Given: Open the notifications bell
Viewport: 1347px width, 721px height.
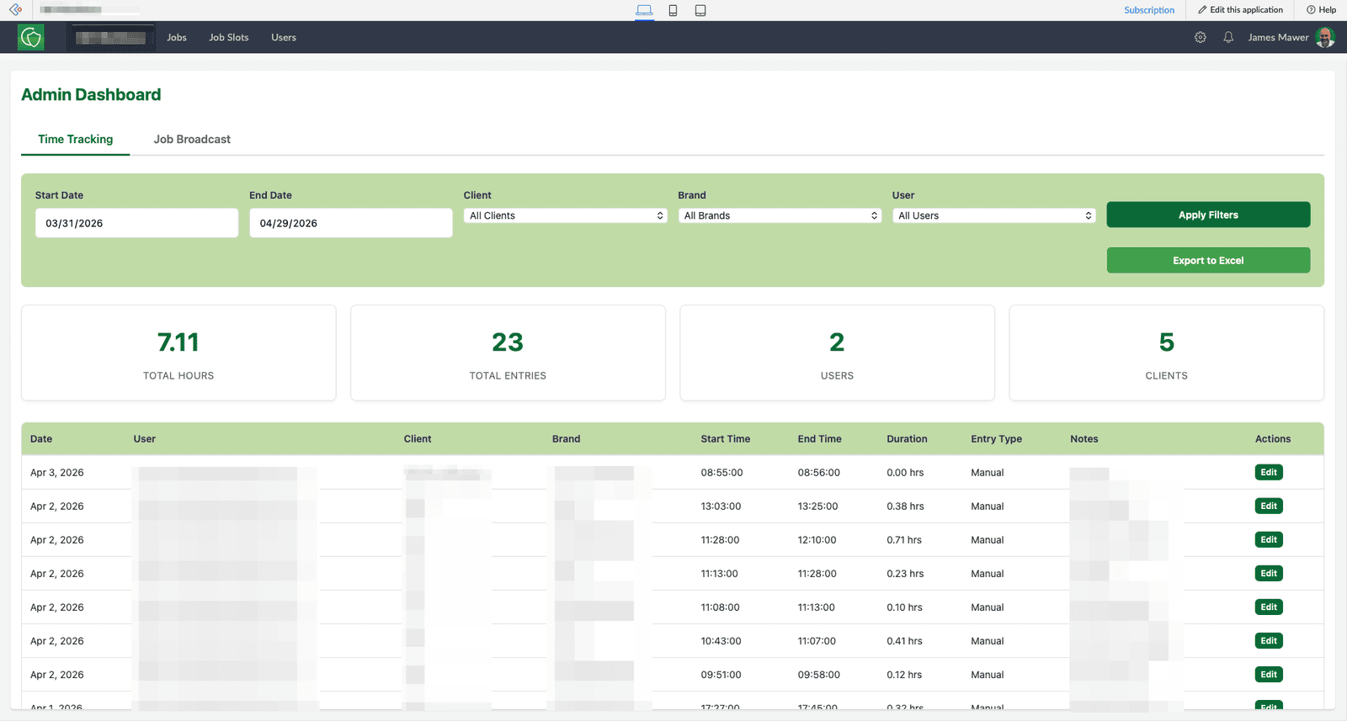Looking at the screenshot, I should 1228,37.
